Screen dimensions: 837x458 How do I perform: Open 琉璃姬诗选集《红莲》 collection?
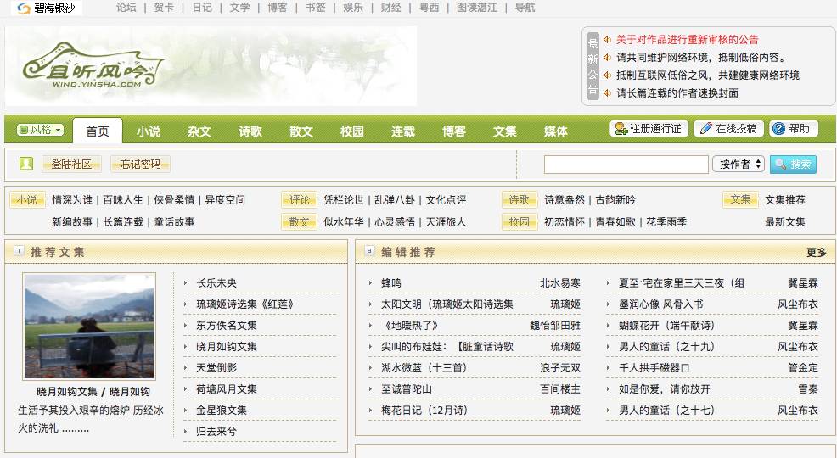click(245, 304)
